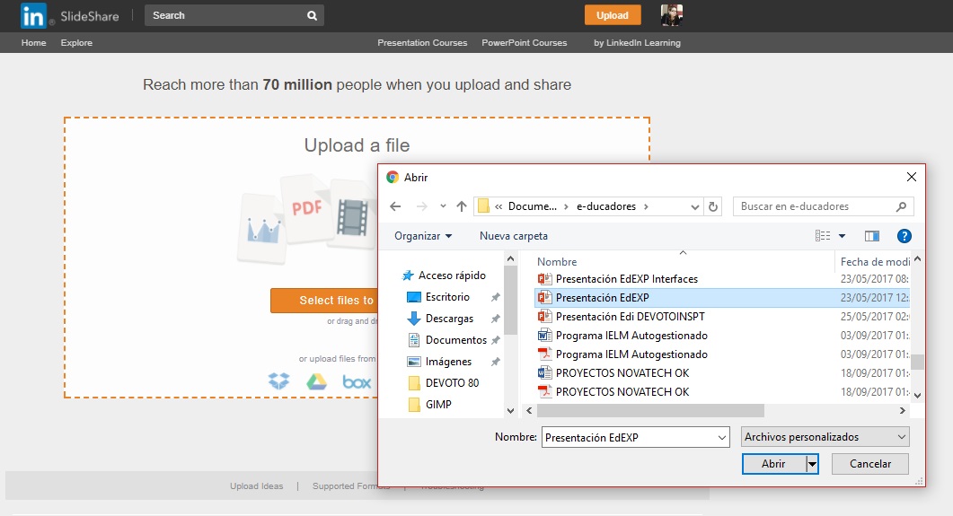Go back using the dialog's back arrow

(395, 206)
